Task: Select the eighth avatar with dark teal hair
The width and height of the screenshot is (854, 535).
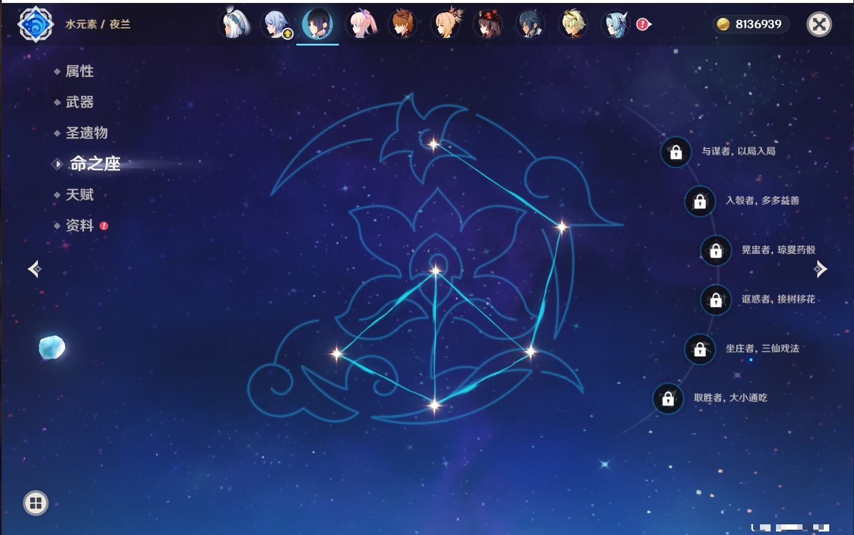Action: coord(530,24)
